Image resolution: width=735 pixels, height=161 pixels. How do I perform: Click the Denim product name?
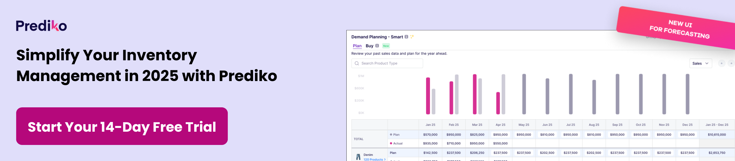(x=368, y=155)
